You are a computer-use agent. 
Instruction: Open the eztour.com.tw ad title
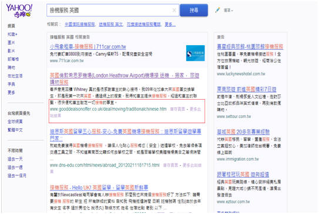[x=243, y=174]
